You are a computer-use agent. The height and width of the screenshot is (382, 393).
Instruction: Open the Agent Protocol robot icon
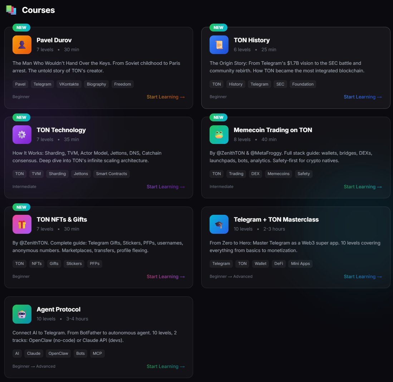point(22,314)
